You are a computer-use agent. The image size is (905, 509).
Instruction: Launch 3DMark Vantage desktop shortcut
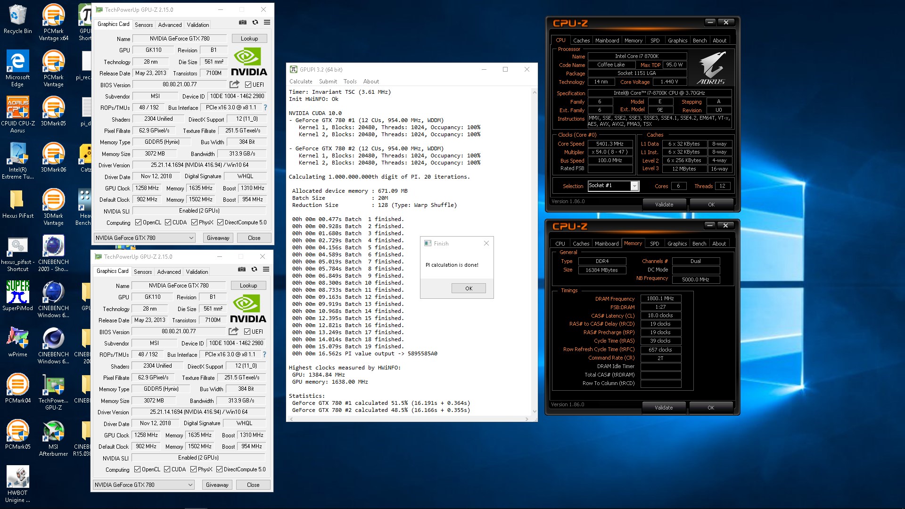pos(53,207)
